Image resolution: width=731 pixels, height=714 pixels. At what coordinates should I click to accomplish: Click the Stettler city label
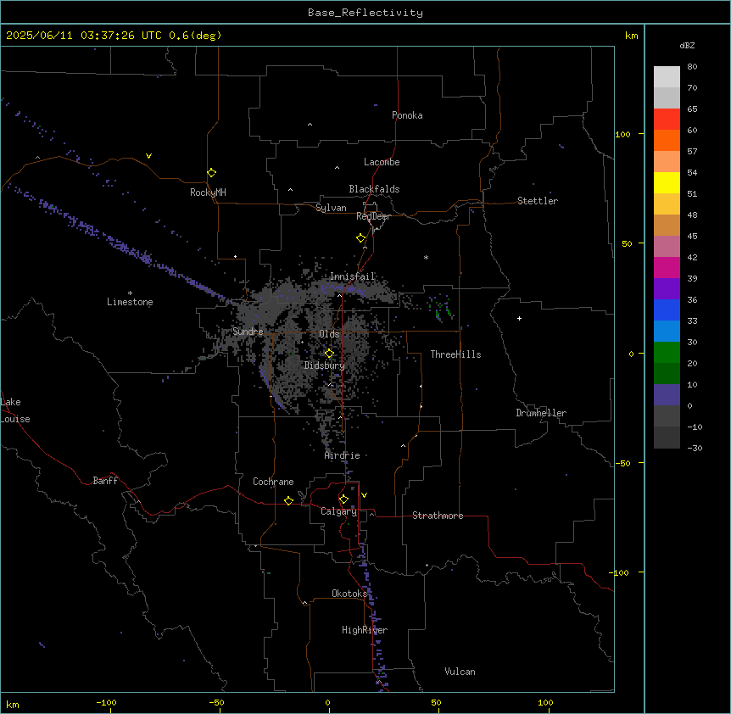(538, 201)
